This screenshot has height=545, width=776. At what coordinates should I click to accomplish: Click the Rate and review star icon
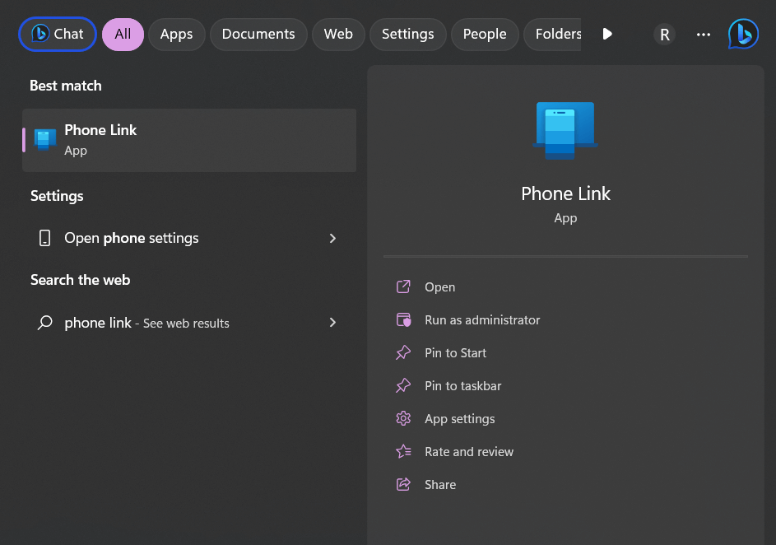tap(403, 451)
